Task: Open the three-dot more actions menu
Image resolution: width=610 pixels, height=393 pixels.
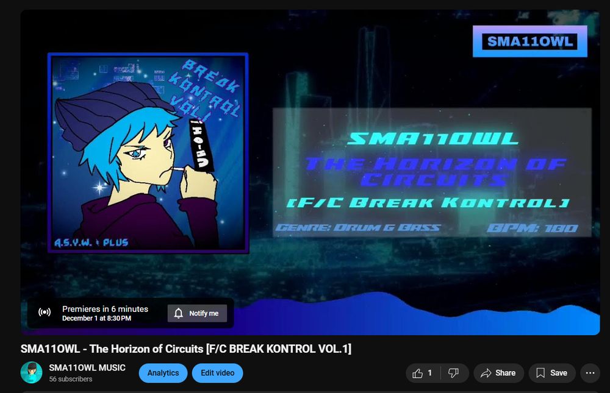Action: pos(590,373)
